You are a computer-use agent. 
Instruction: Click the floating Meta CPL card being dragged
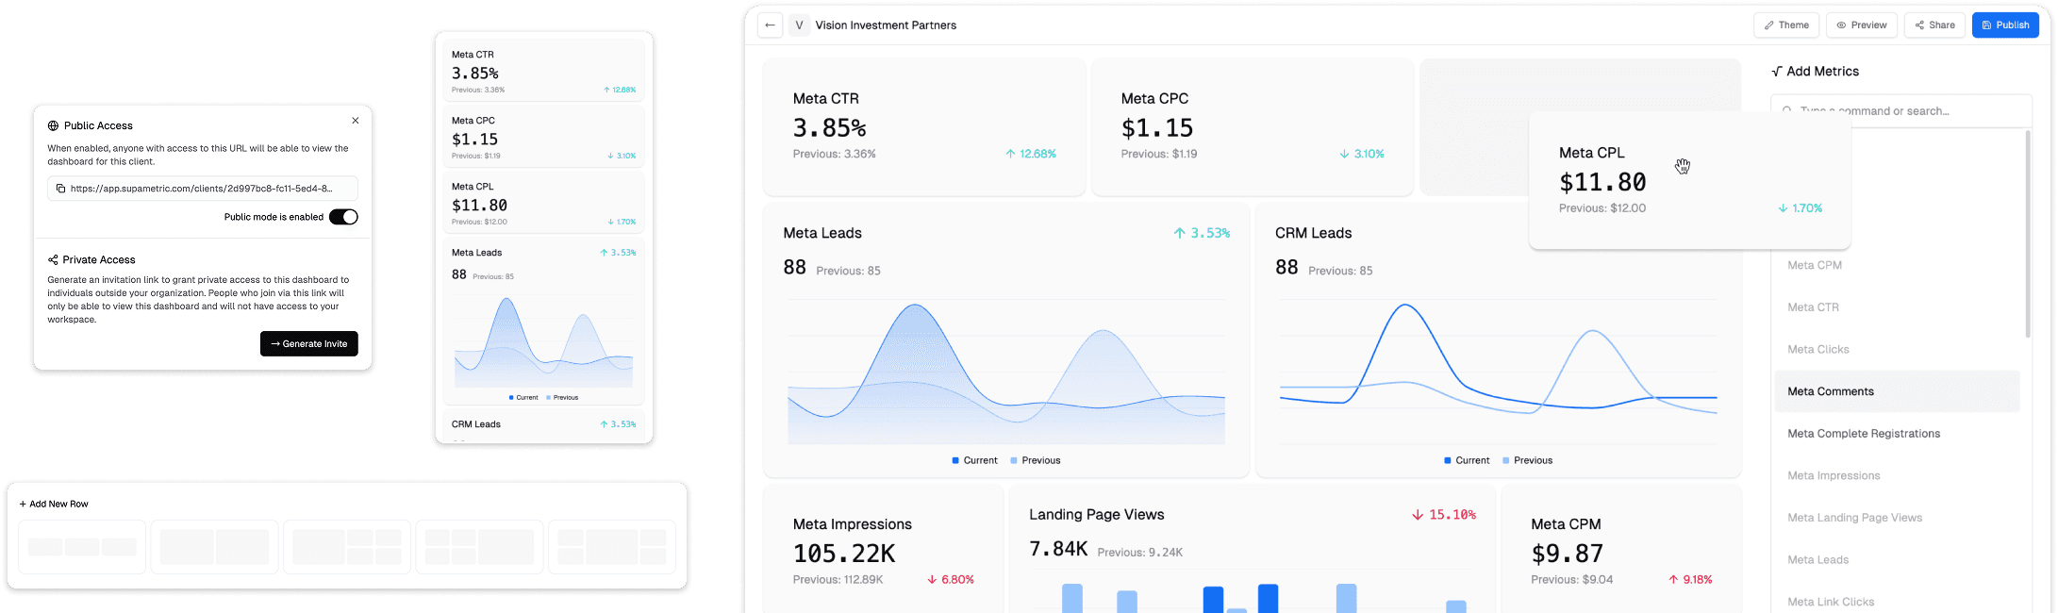(1689, 181)
